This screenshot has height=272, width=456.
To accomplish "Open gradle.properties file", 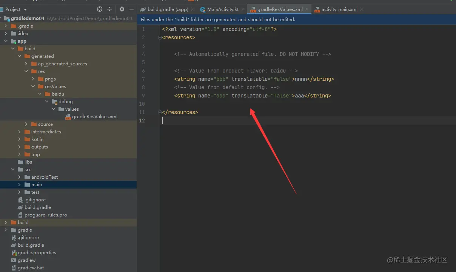I will pos(37,253).
